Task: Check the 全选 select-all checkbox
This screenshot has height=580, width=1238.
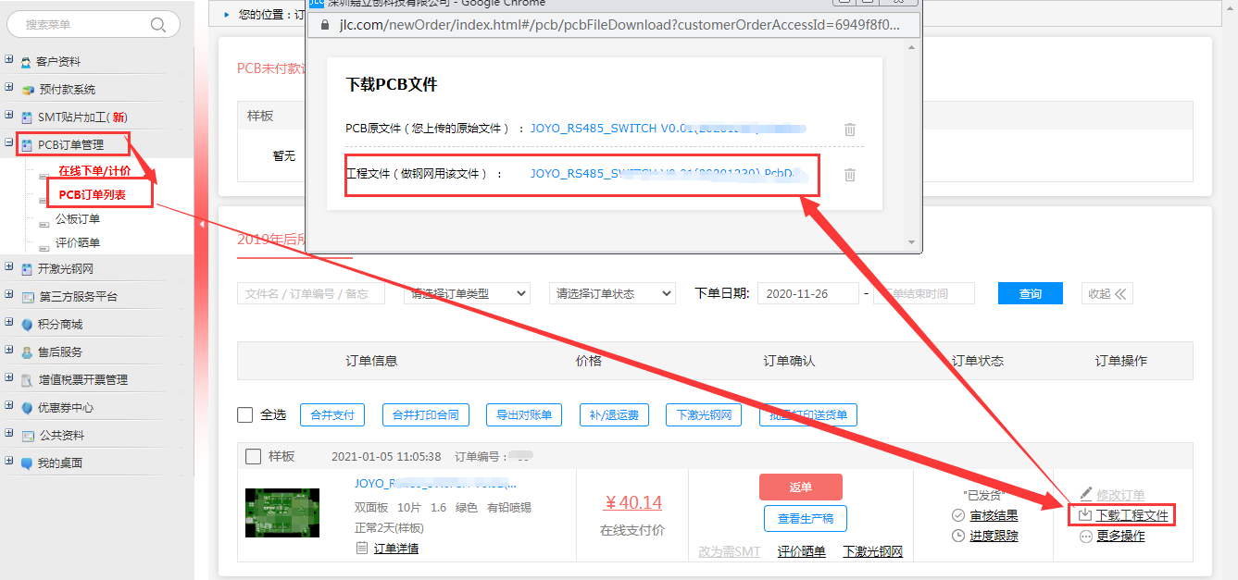Action: click(245, 415)
